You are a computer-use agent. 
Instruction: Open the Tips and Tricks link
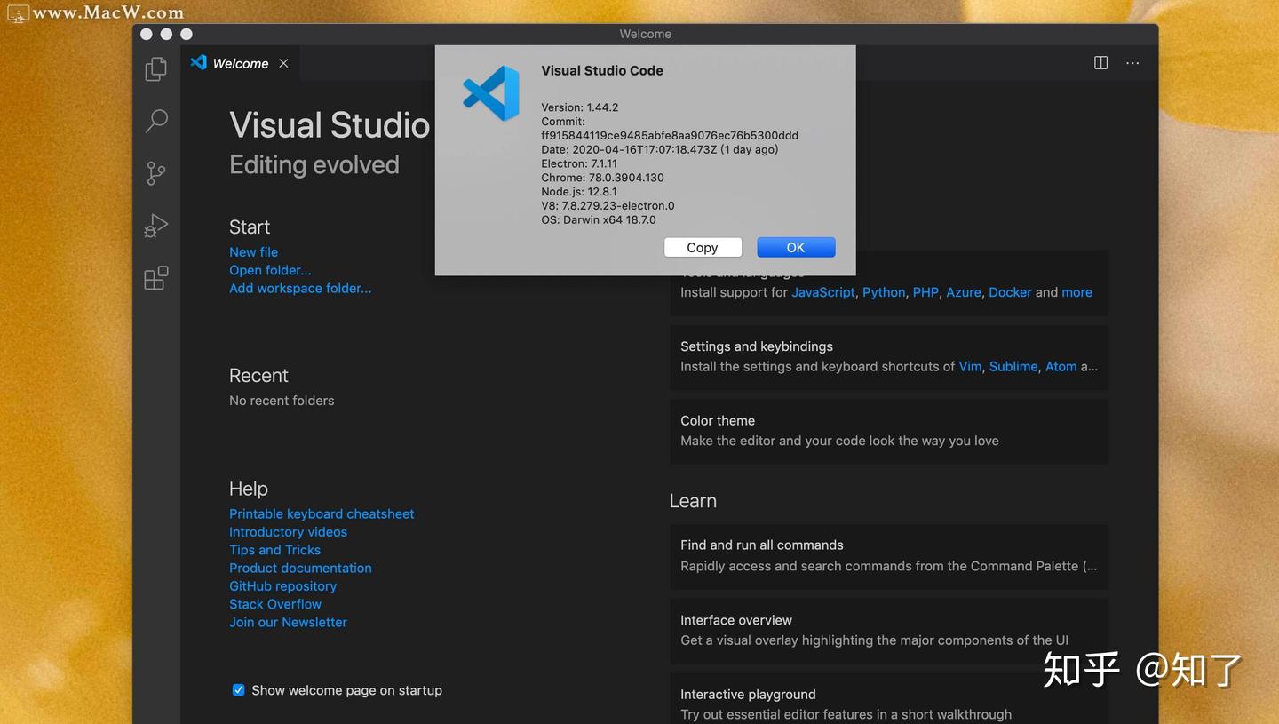click(x=274, y=550)
